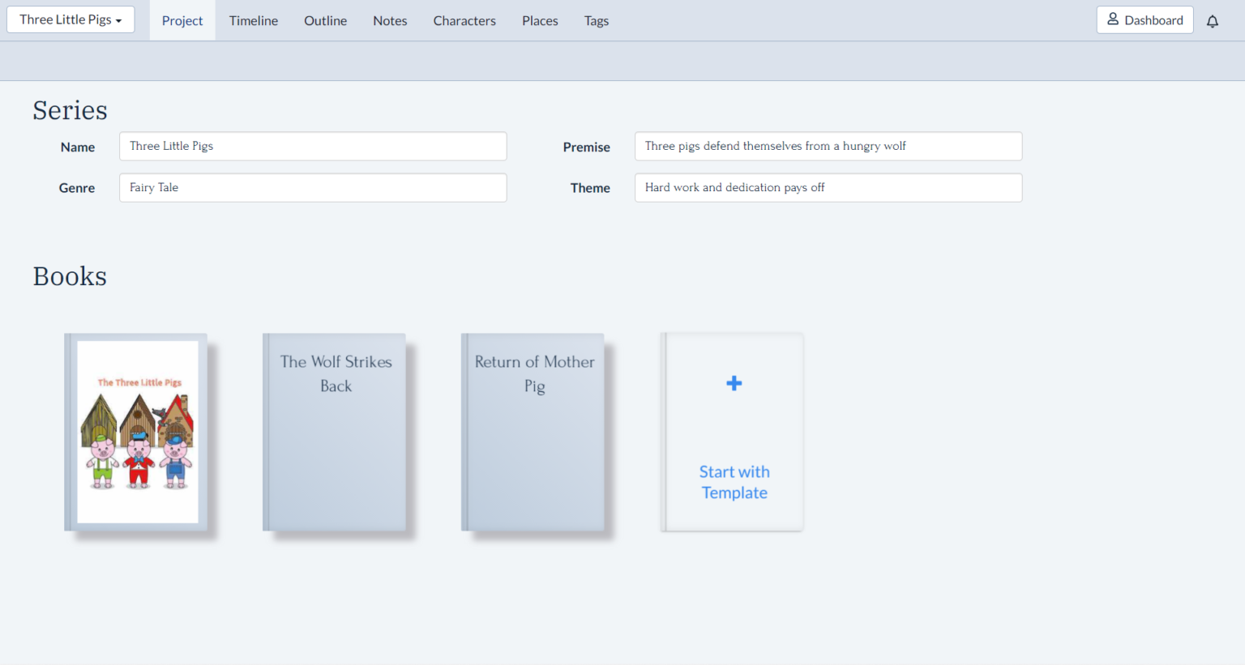Click the notification bell icon
The height and width of the screenshot is (665, 1245).
point(1212,21)
